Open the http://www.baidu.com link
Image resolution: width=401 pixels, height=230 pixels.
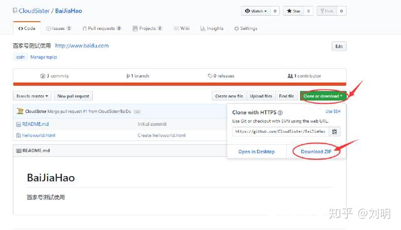click(82, 46)
